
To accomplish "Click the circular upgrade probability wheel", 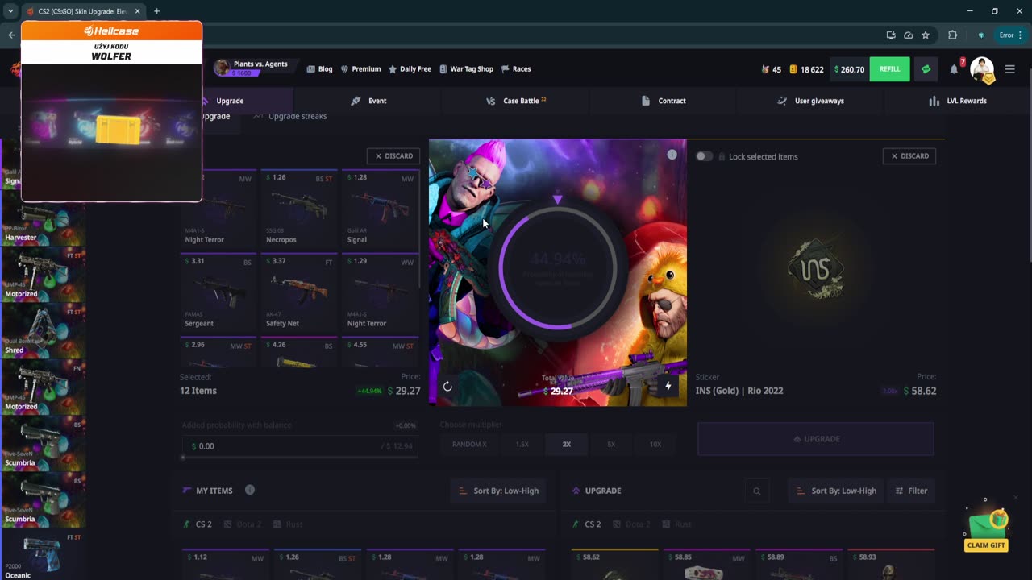I will 557,267.
